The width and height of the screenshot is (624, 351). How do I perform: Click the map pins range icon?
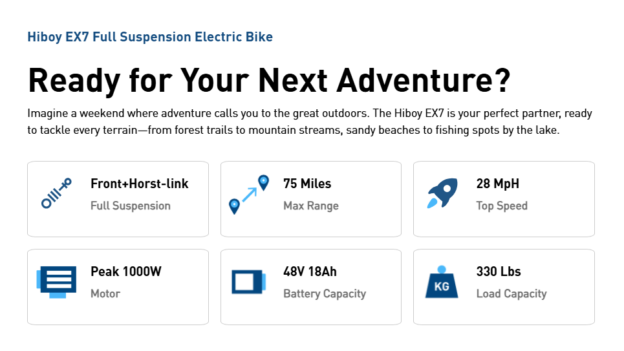(x=249, y=194)
